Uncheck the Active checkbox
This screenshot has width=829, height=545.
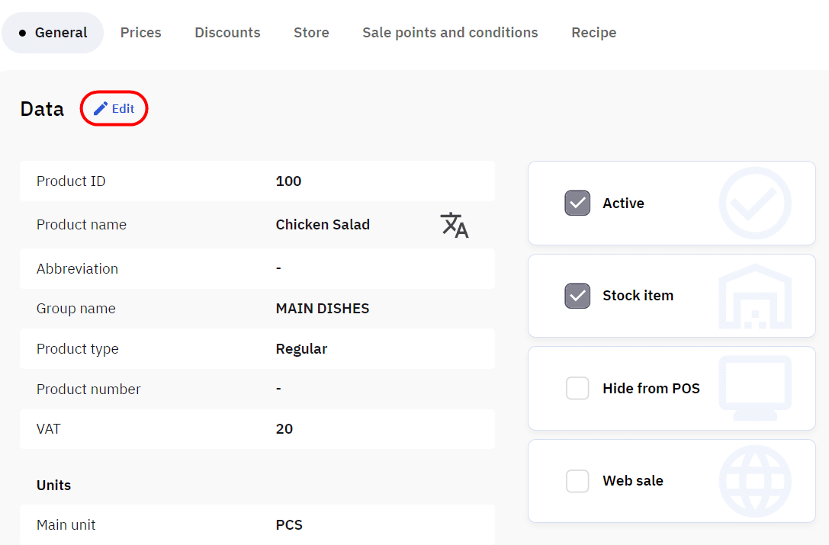pyautogui.click(x=577, y=204)
